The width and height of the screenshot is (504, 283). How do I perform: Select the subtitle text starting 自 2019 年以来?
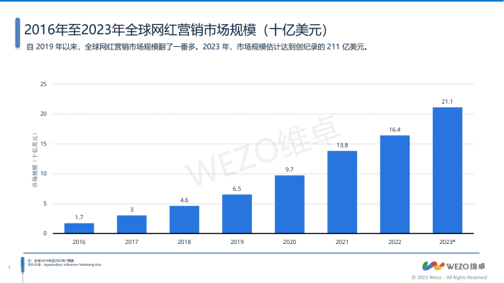[197, 47]
